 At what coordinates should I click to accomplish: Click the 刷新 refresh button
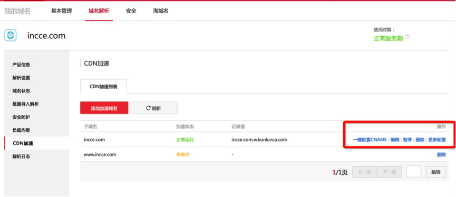tap(153, 108)
